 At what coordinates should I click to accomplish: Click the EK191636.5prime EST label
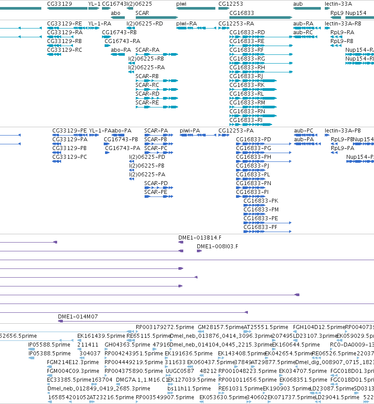(x=189, y=353)
